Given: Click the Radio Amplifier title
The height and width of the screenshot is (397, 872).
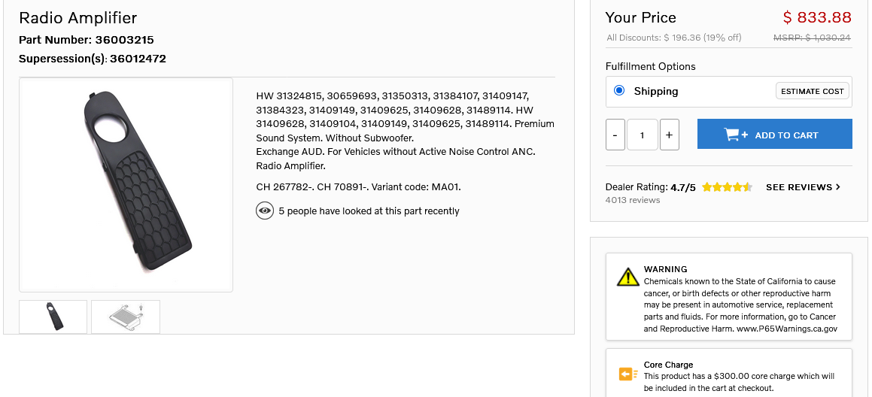Looking at the screenshot, I should click(78, 18).
